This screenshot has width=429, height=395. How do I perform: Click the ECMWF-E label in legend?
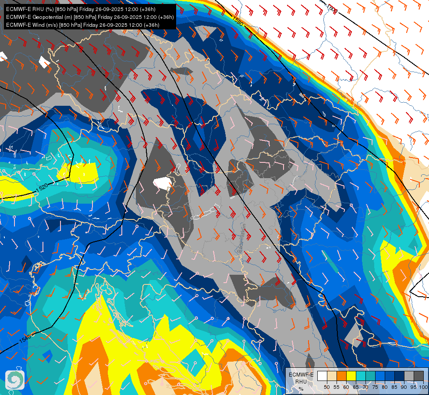click(301, 375)
